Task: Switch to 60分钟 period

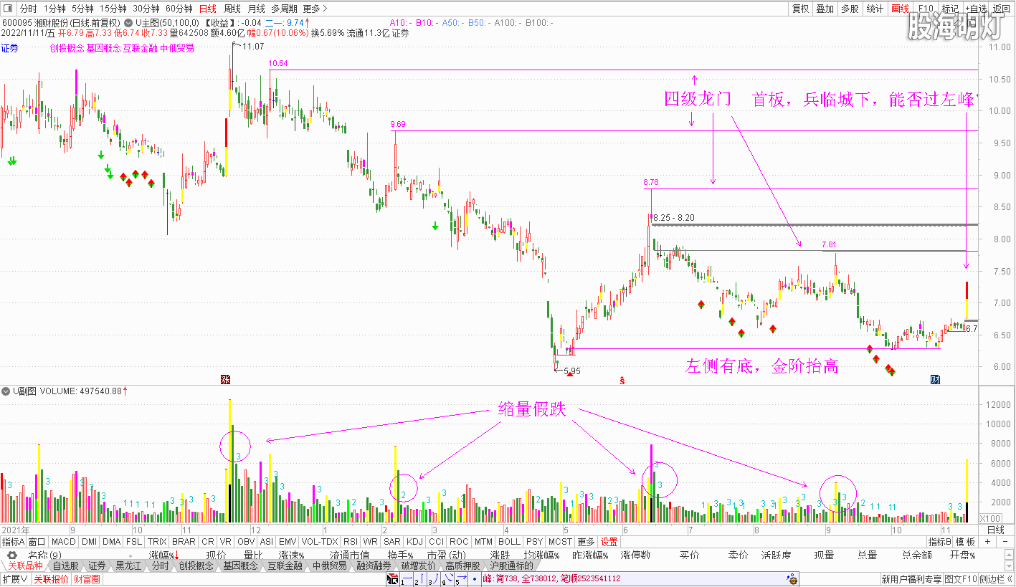Action: tap(179, 9)
